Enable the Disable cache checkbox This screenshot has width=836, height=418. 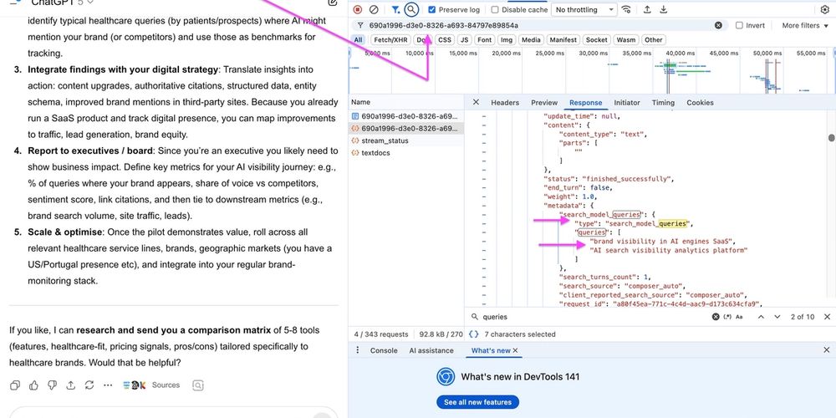[495, 9]
